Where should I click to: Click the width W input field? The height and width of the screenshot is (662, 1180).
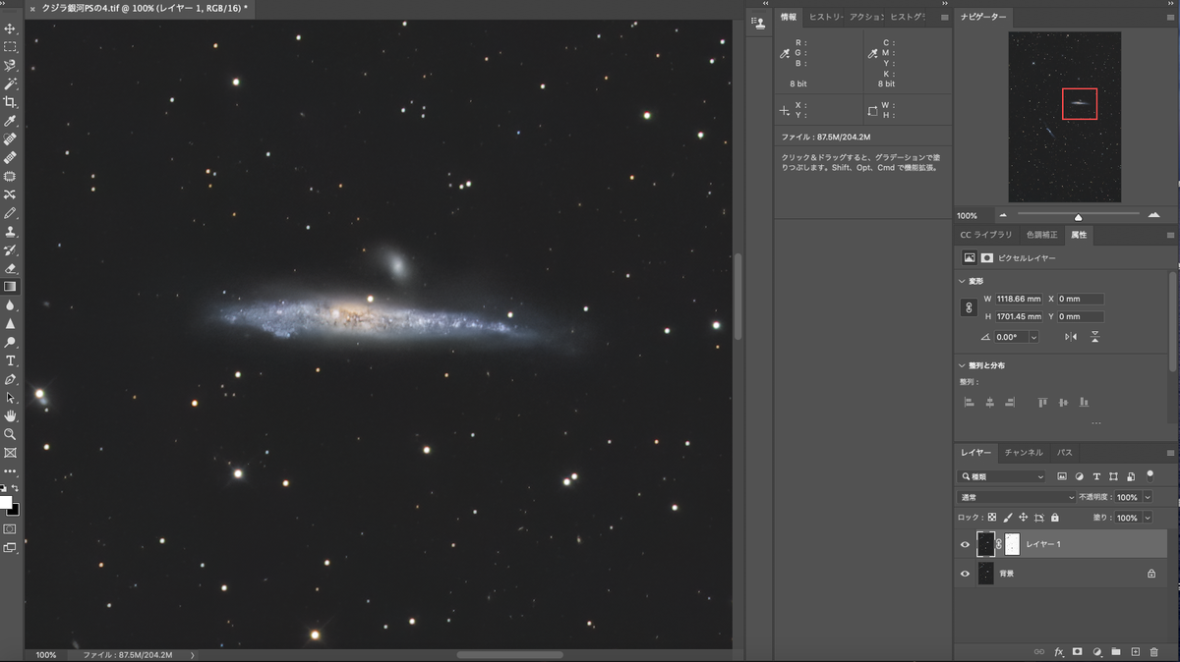tap(1019, 299)
